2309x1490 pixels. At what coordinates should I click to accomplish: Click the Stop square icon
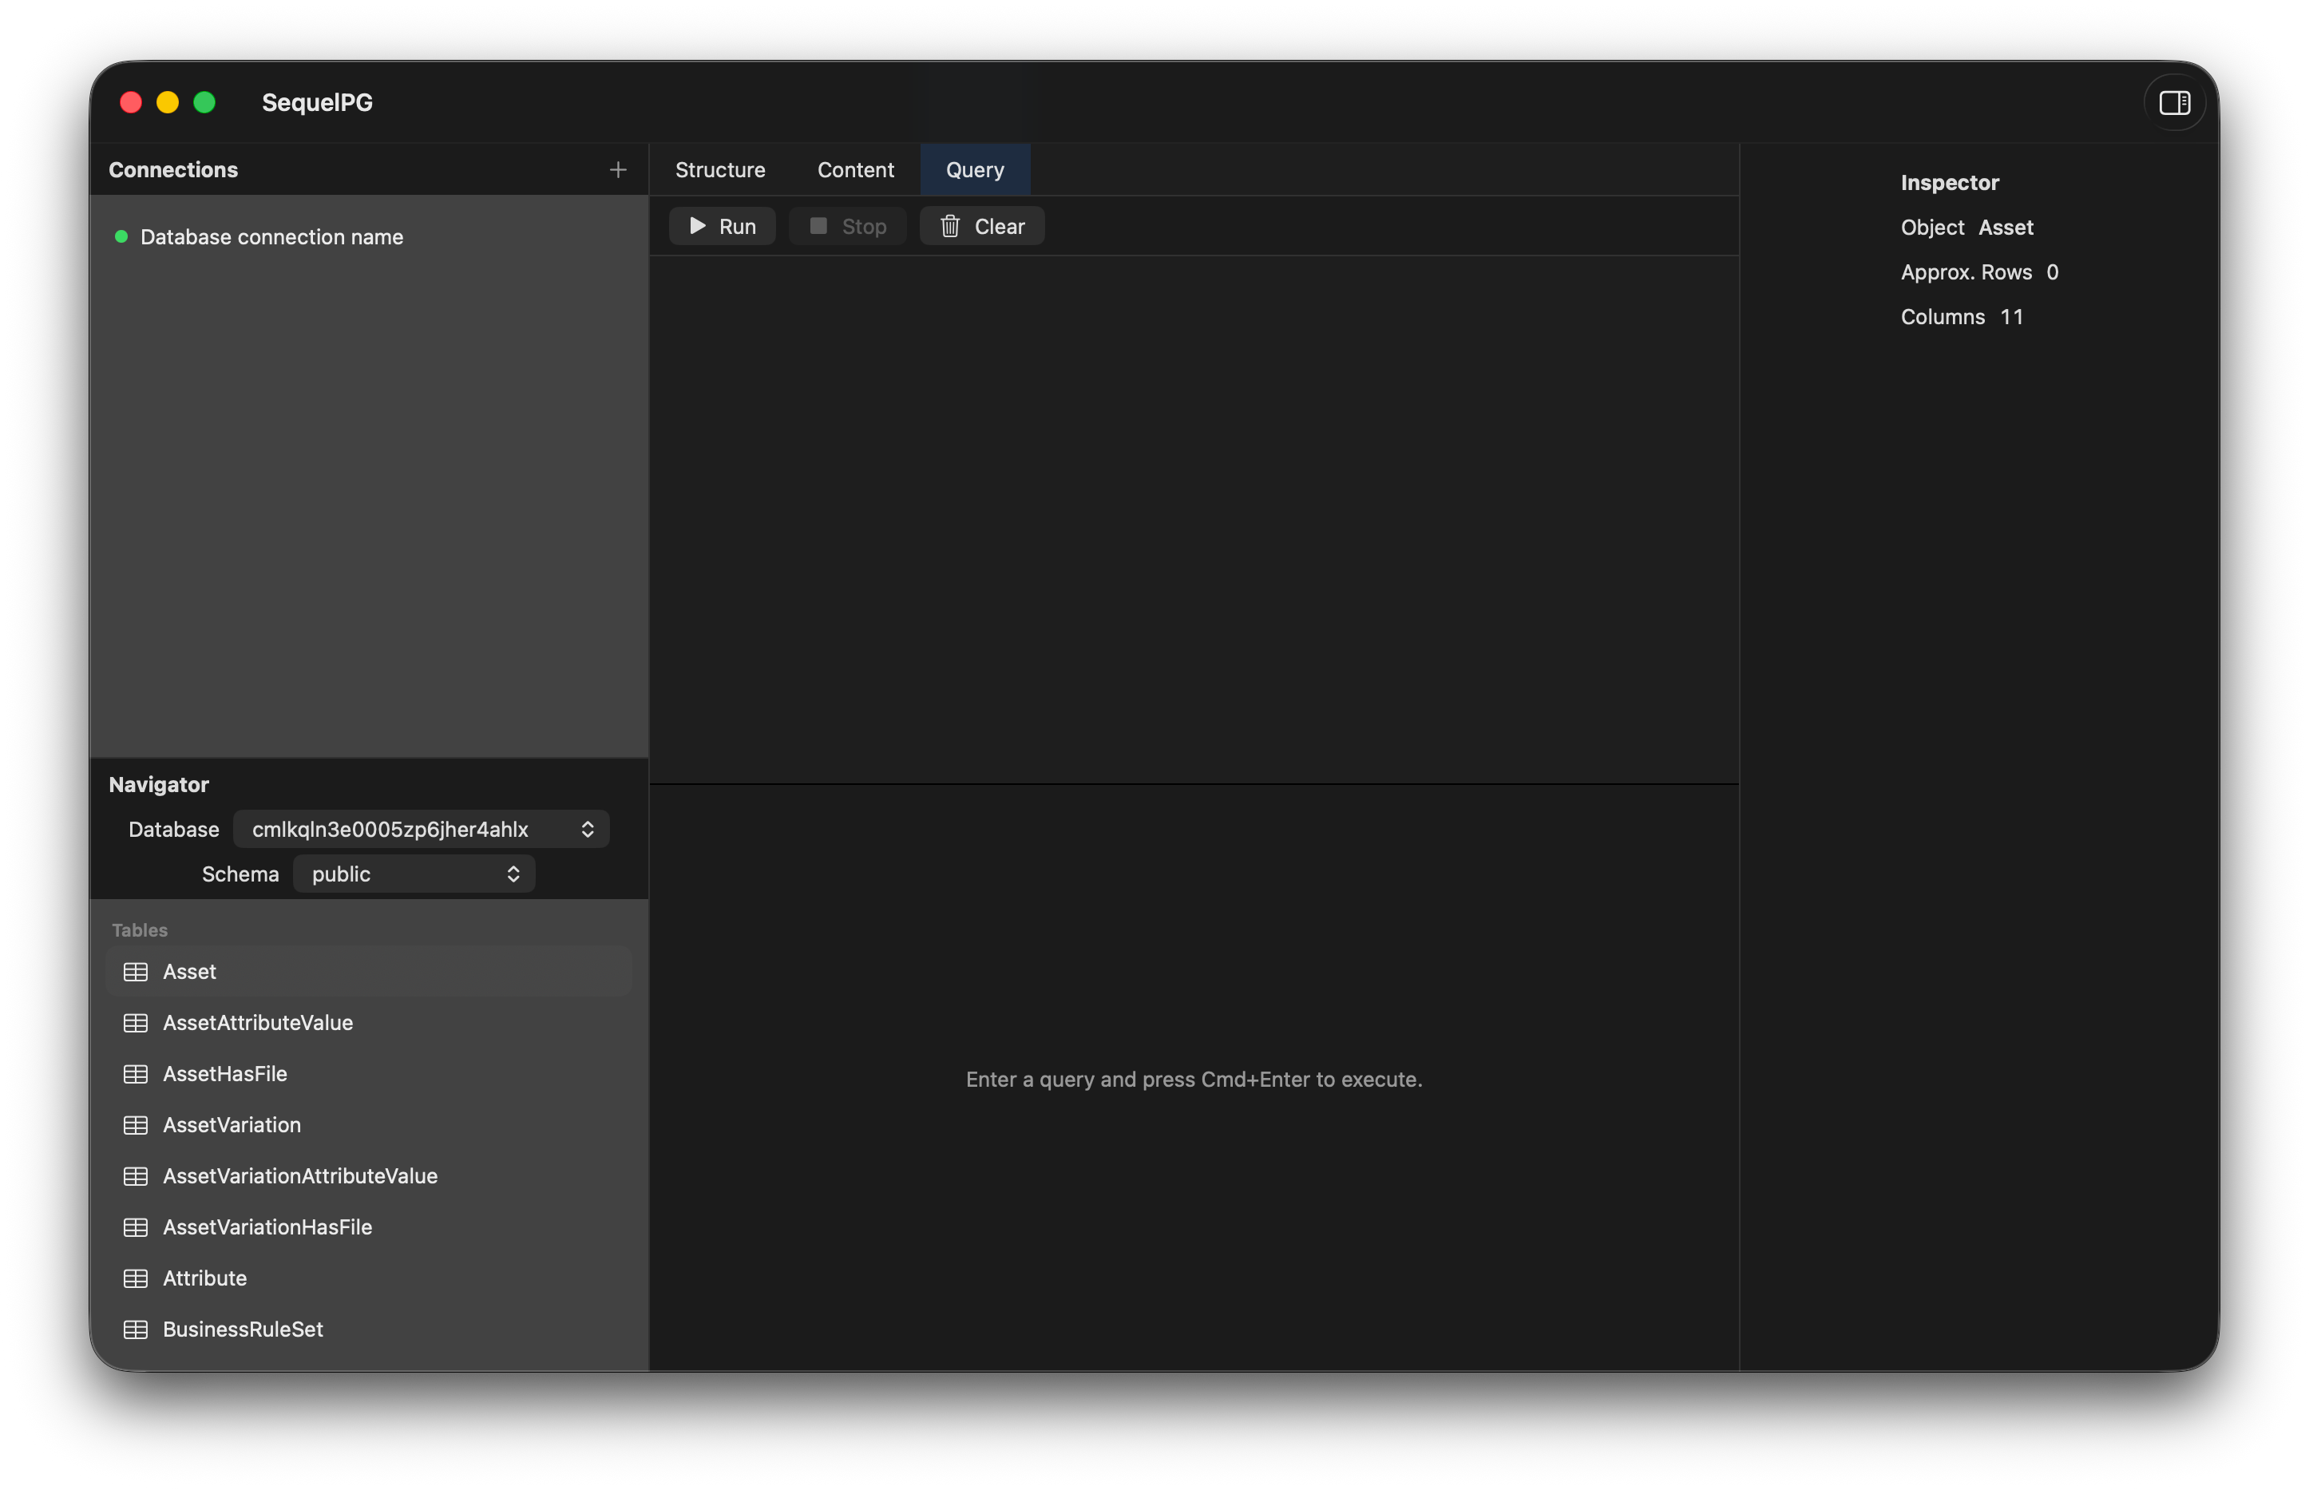(x=818, y=225)
